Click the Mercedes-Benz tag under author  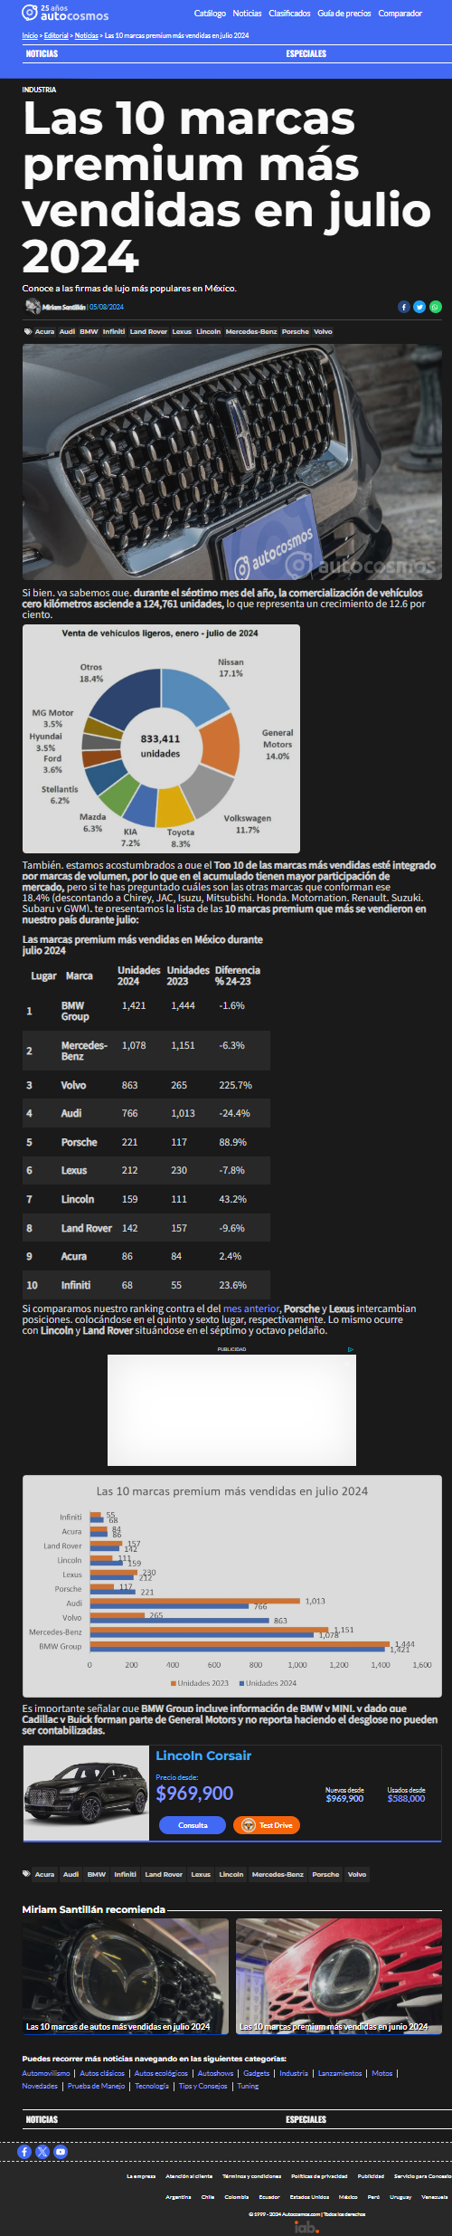tap(251, 332)
